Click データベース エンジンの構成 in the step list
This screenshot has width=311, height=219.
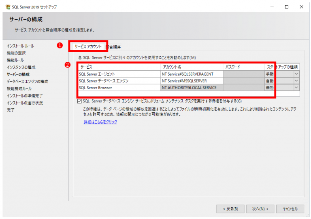click(28, 82)
